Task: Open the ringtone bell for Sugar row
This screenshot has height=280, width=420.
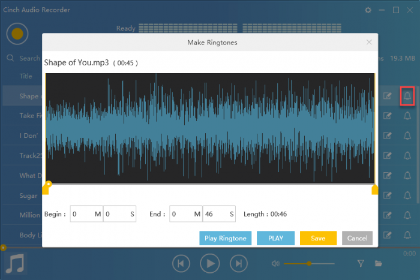Action: (407, 195)
